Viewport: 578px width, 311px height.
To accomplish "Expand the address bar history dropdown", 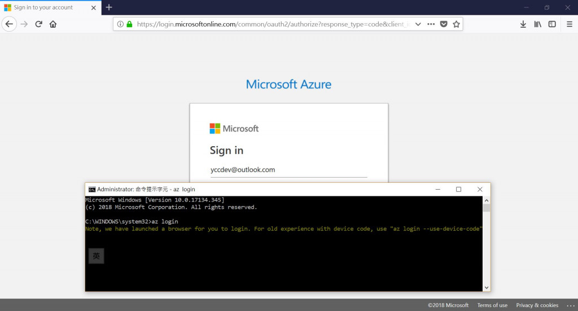I will click(x=418, y=24).
